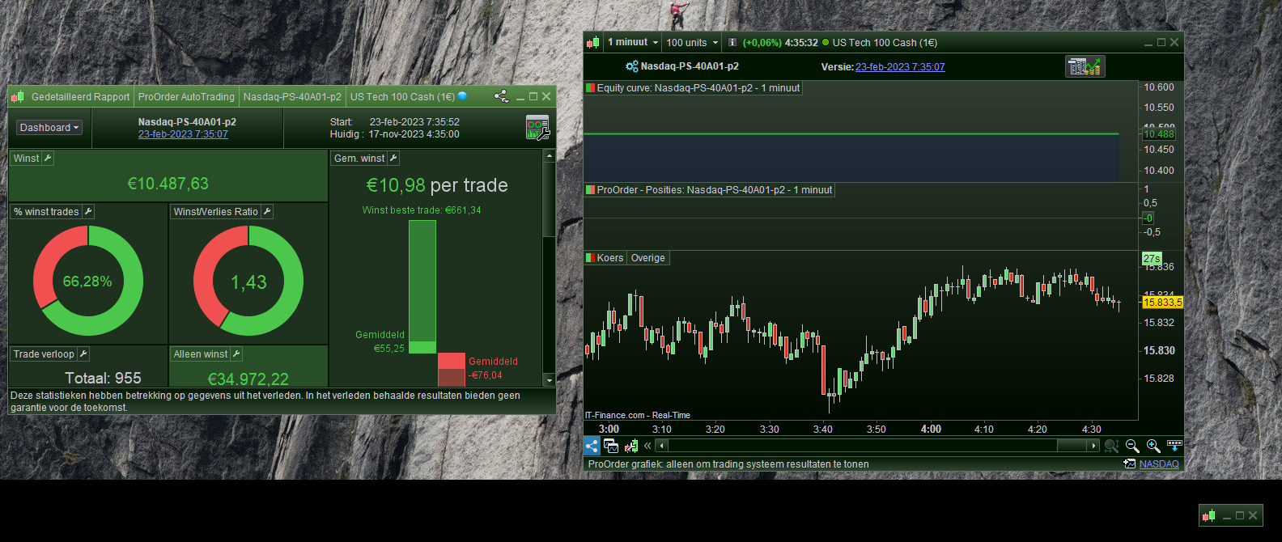The image size is (1282, 542).
Task: Click the position value label 0 on the axis
Action: (x=1148, y=218)
